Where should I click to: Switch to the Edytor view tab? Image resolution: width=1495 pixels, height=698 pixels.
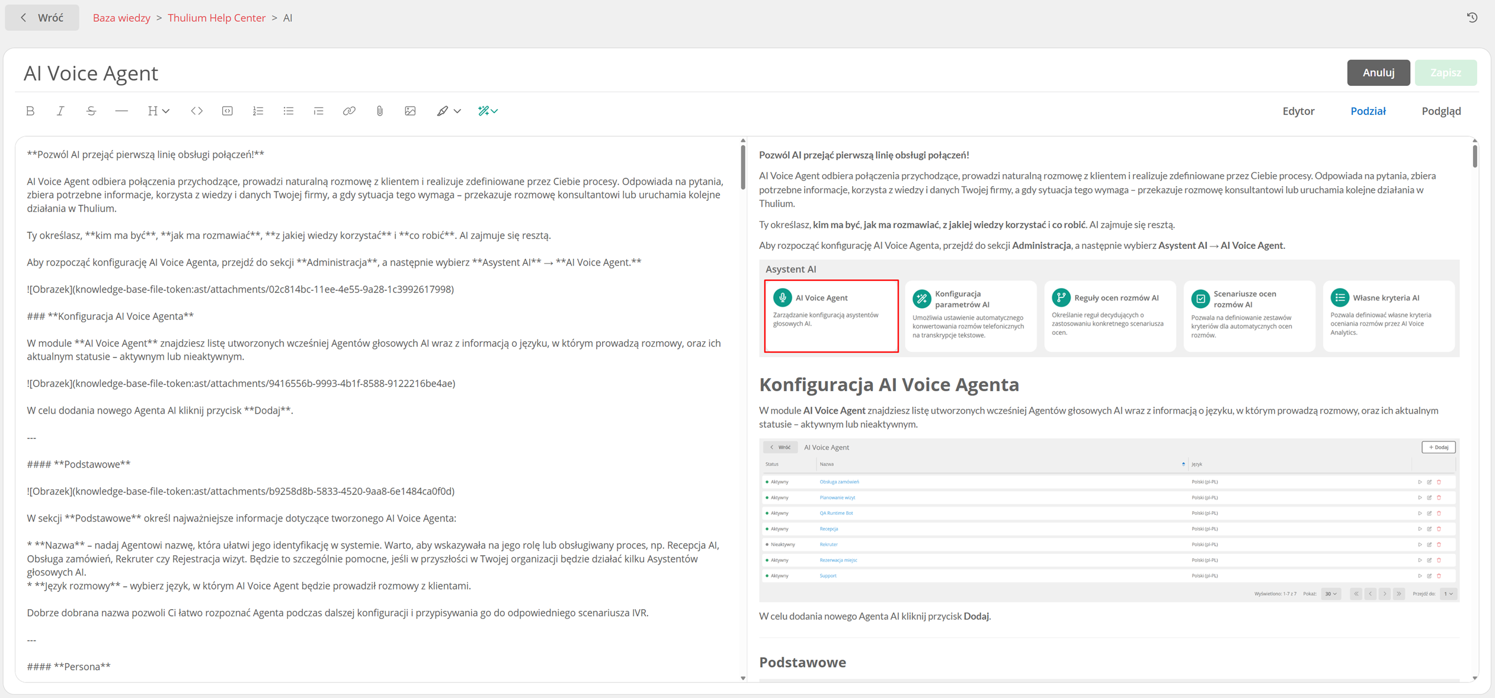[1298, 111]
